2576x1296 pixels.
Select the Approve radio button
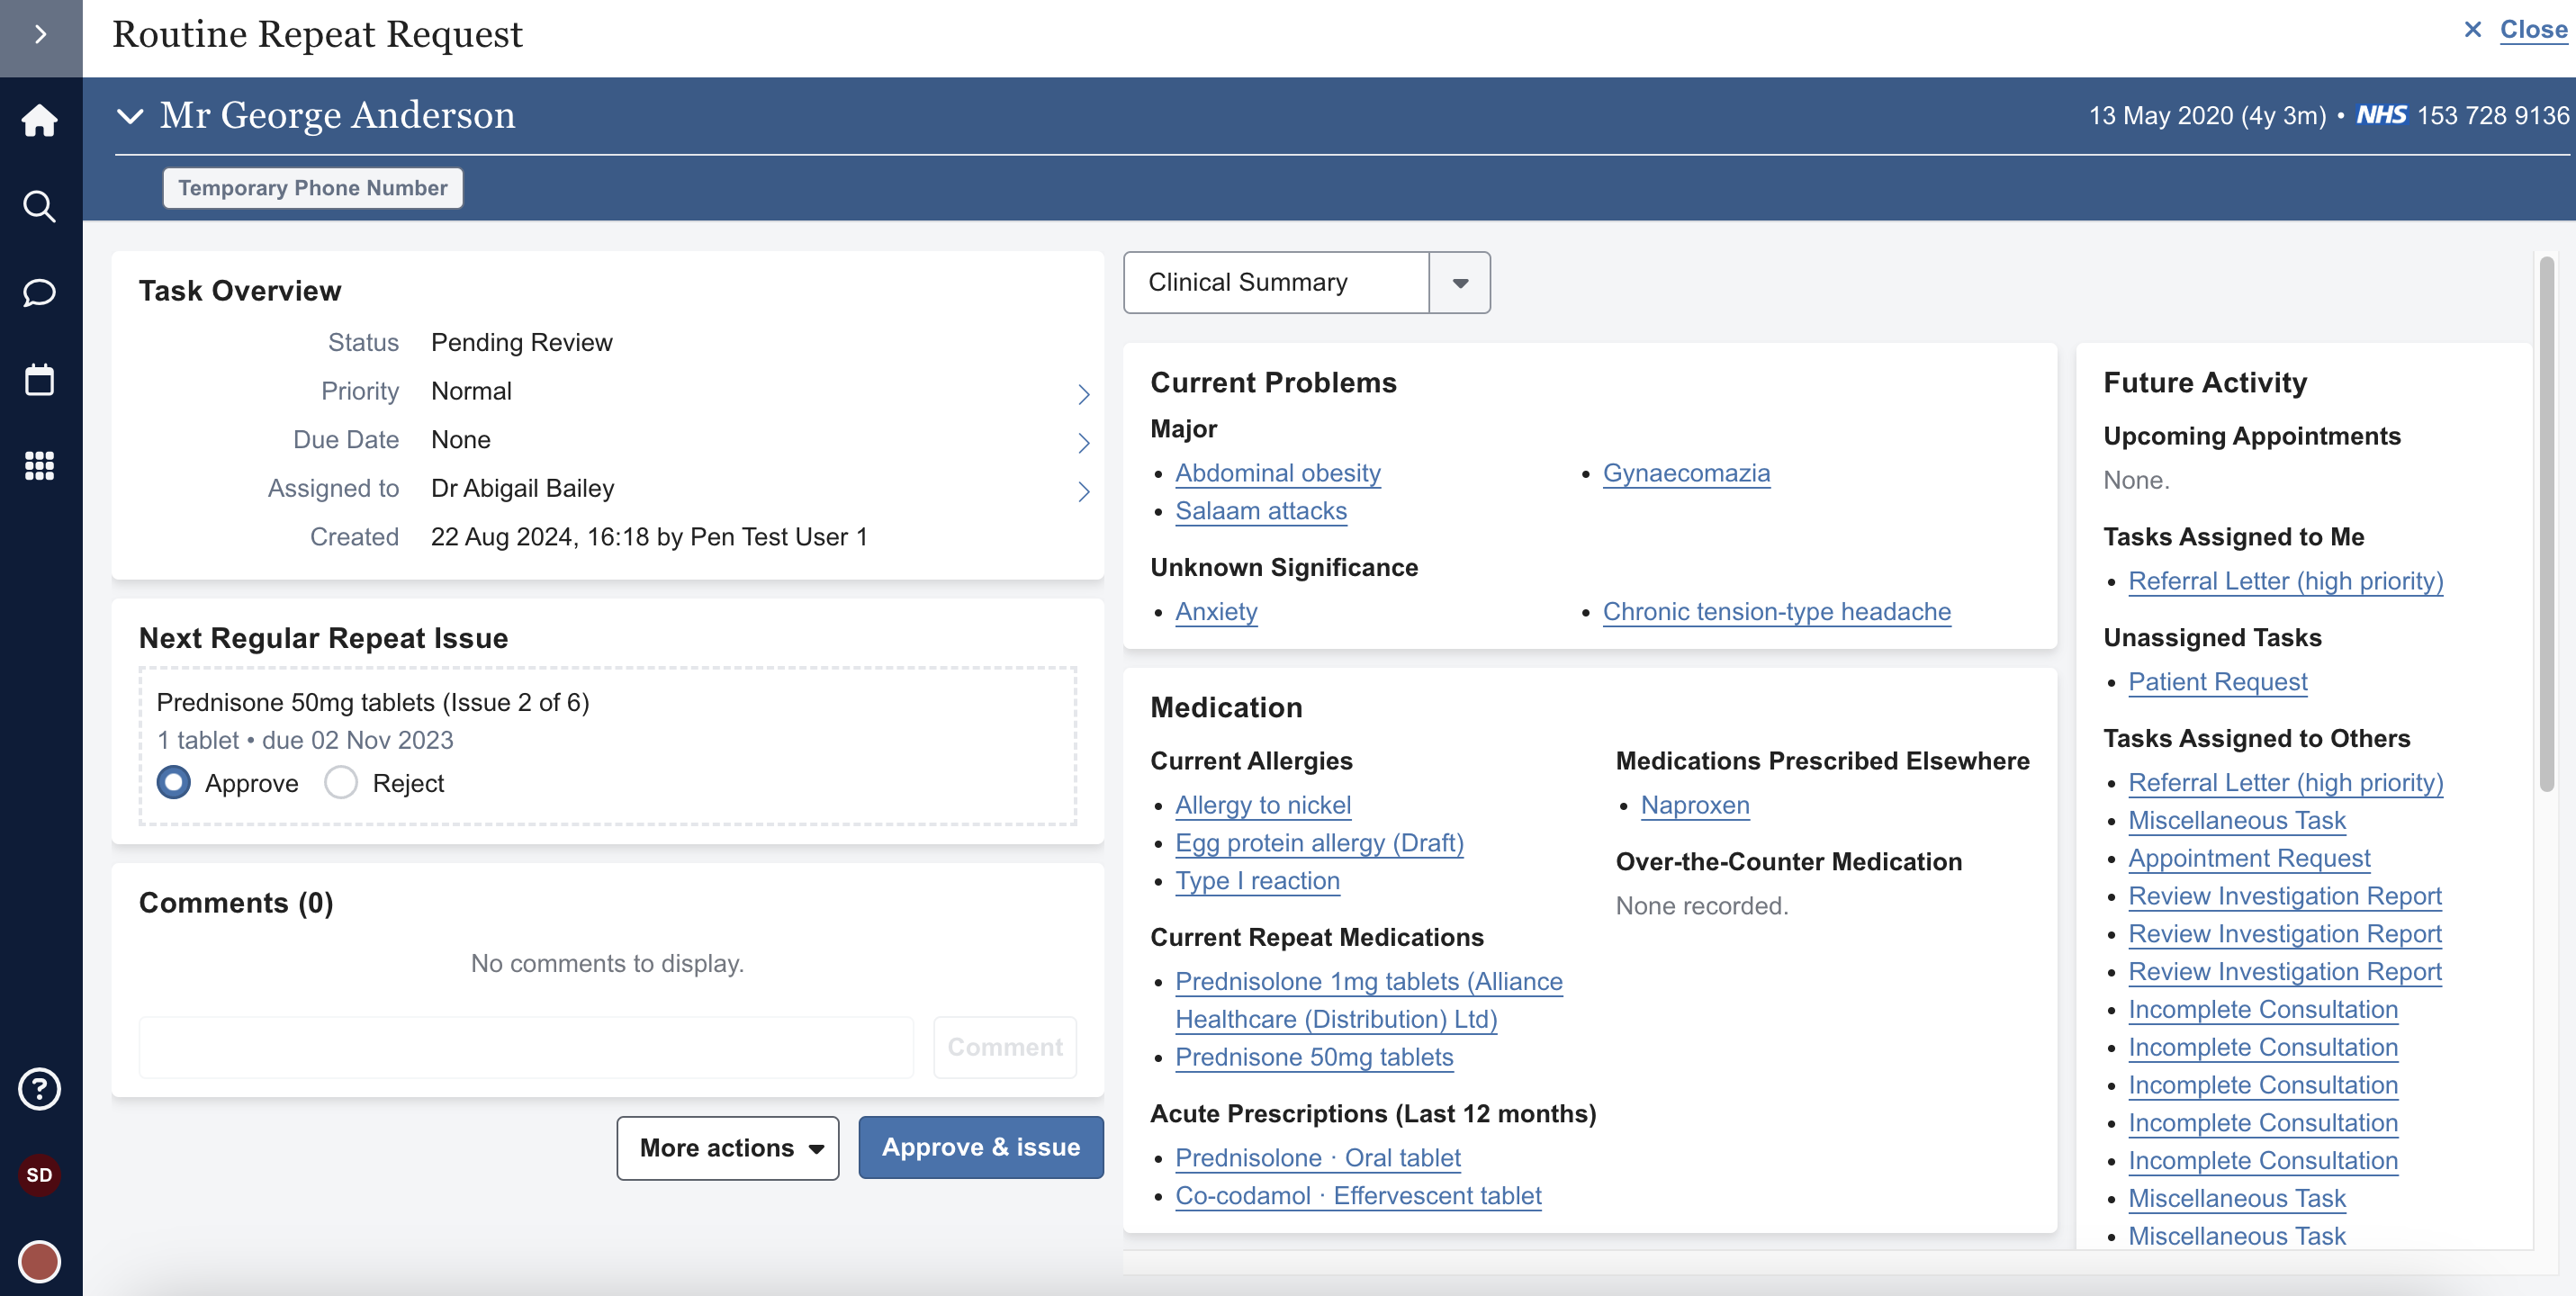pos(174,783)
